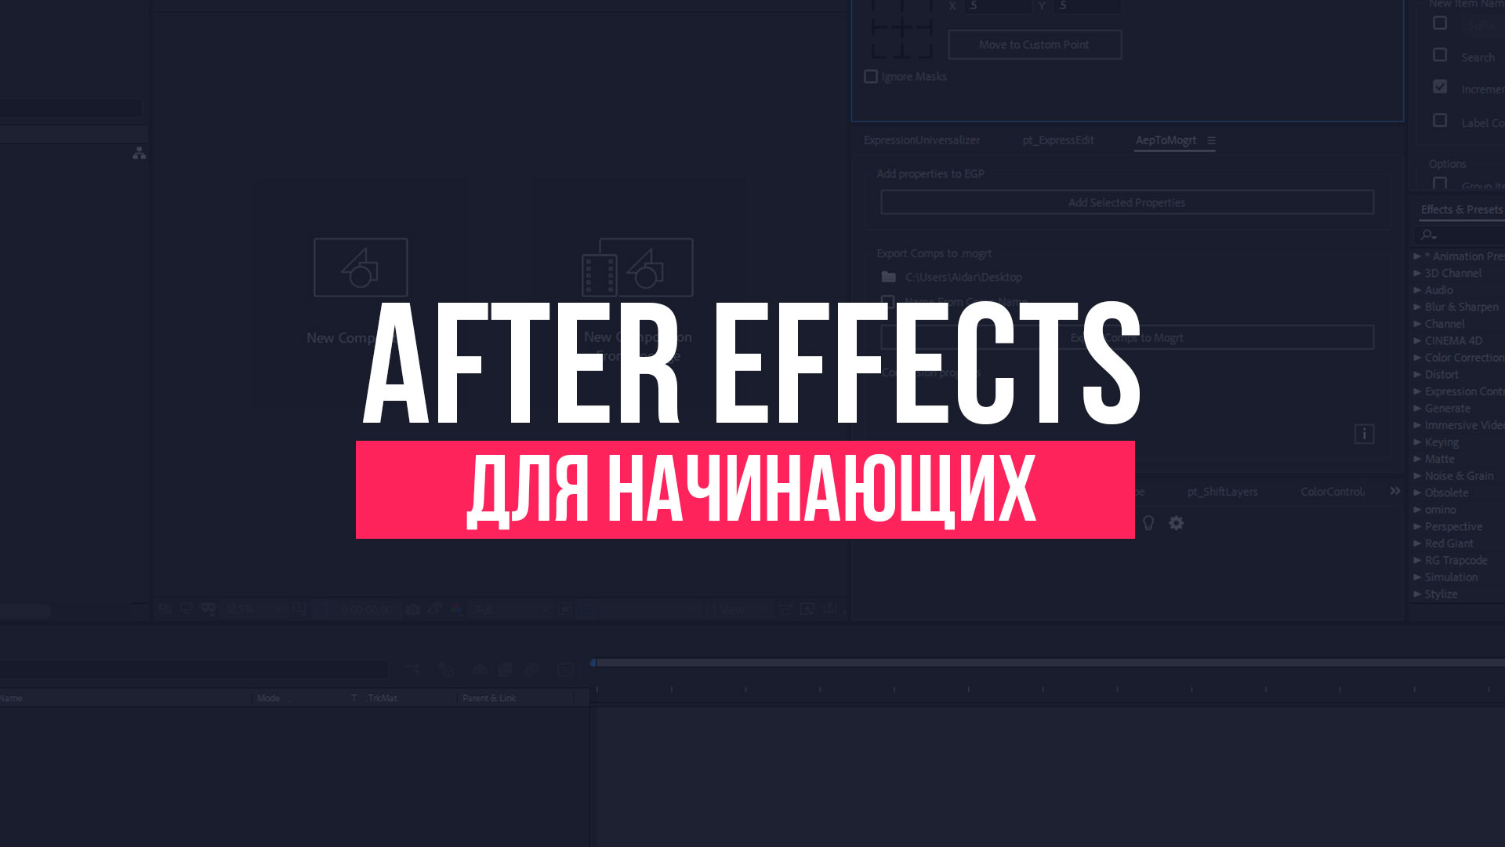
Task: Click the desktop path folder icon
Action: coord(888,276)
